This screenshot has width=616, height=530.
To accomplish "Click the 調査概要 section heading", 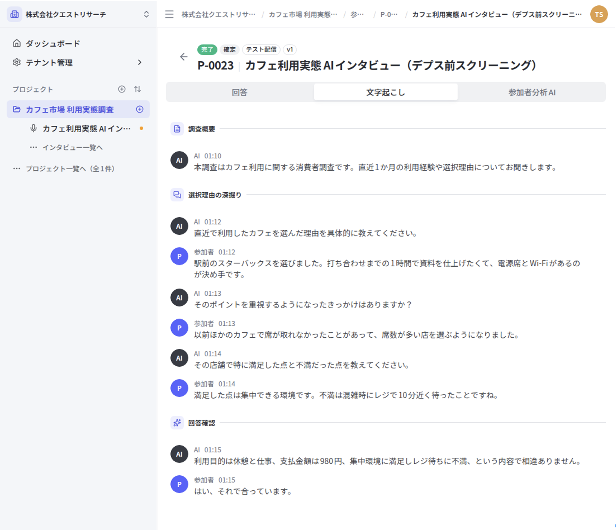I will click(x=202, y=129).
